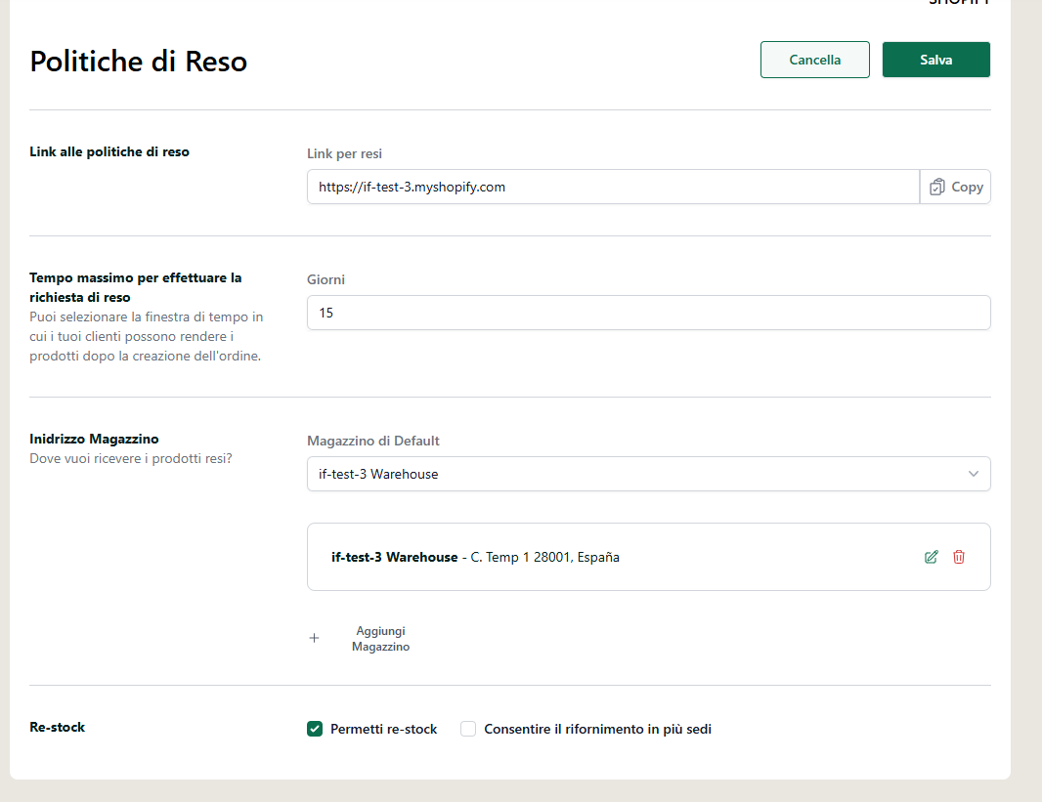Select the if-test-3 Warehouse address card
This screenshot has width=1042, height=802.
tap(649, 557)
